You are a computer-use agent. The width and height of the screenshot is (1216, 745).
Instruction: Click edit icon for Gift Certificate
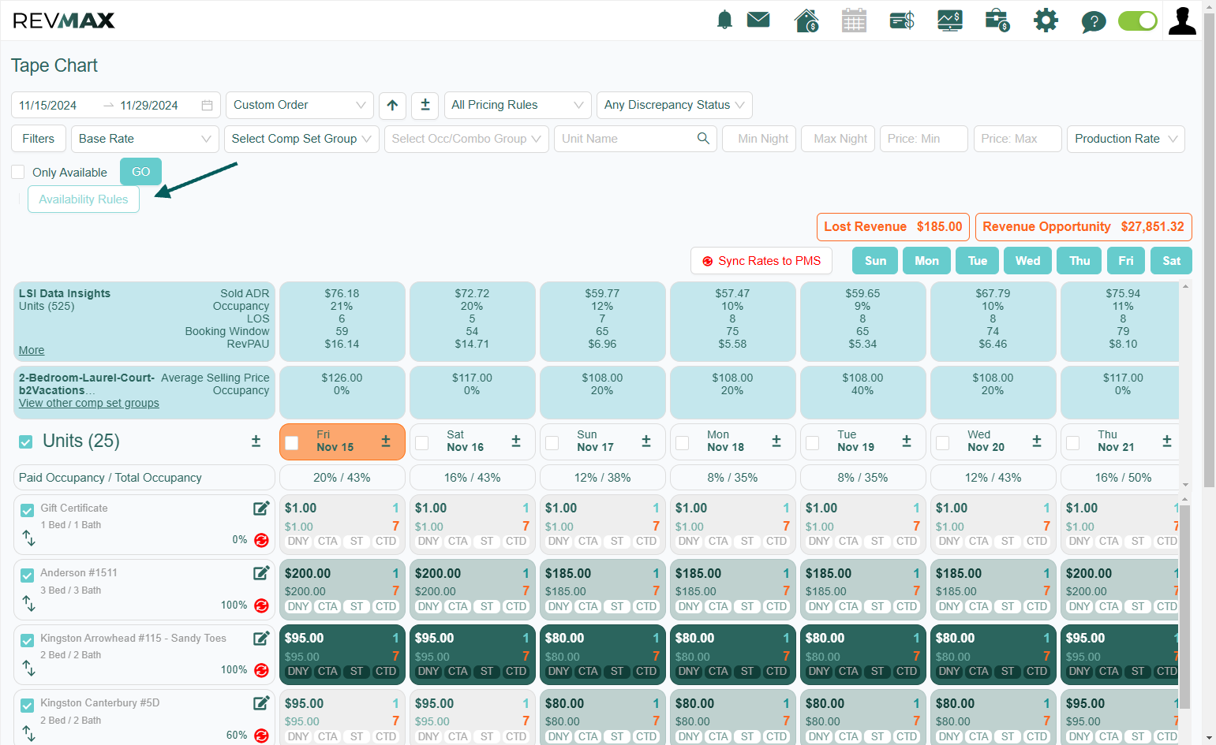click(x=261, y=508)
